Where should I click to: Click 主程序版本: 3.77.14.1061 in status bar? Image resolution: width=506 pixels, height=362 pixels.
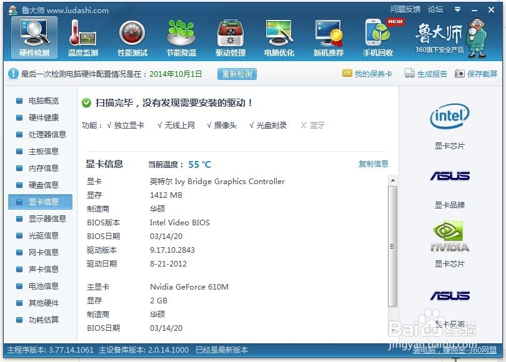pos(50,350)
